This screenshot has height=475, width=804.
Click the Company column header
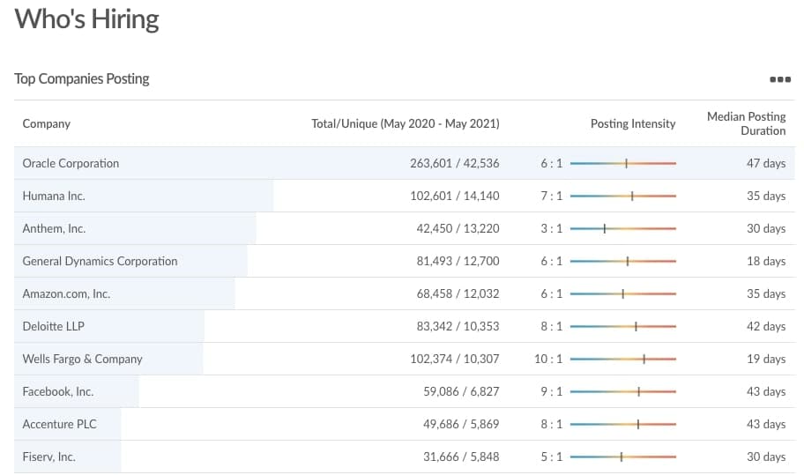[x=46, y=123]
